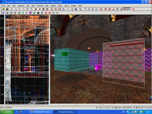Click the Select Partial Tall icon
The width and height of the screenshot is (152, 114).
click(43, 9)
